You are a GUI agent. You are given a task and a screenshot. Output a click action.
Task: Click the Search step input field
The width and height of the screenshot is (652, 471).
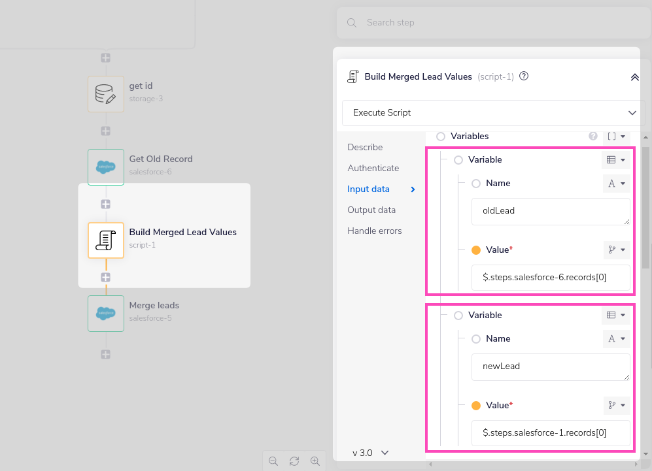[x=490, y=23]
